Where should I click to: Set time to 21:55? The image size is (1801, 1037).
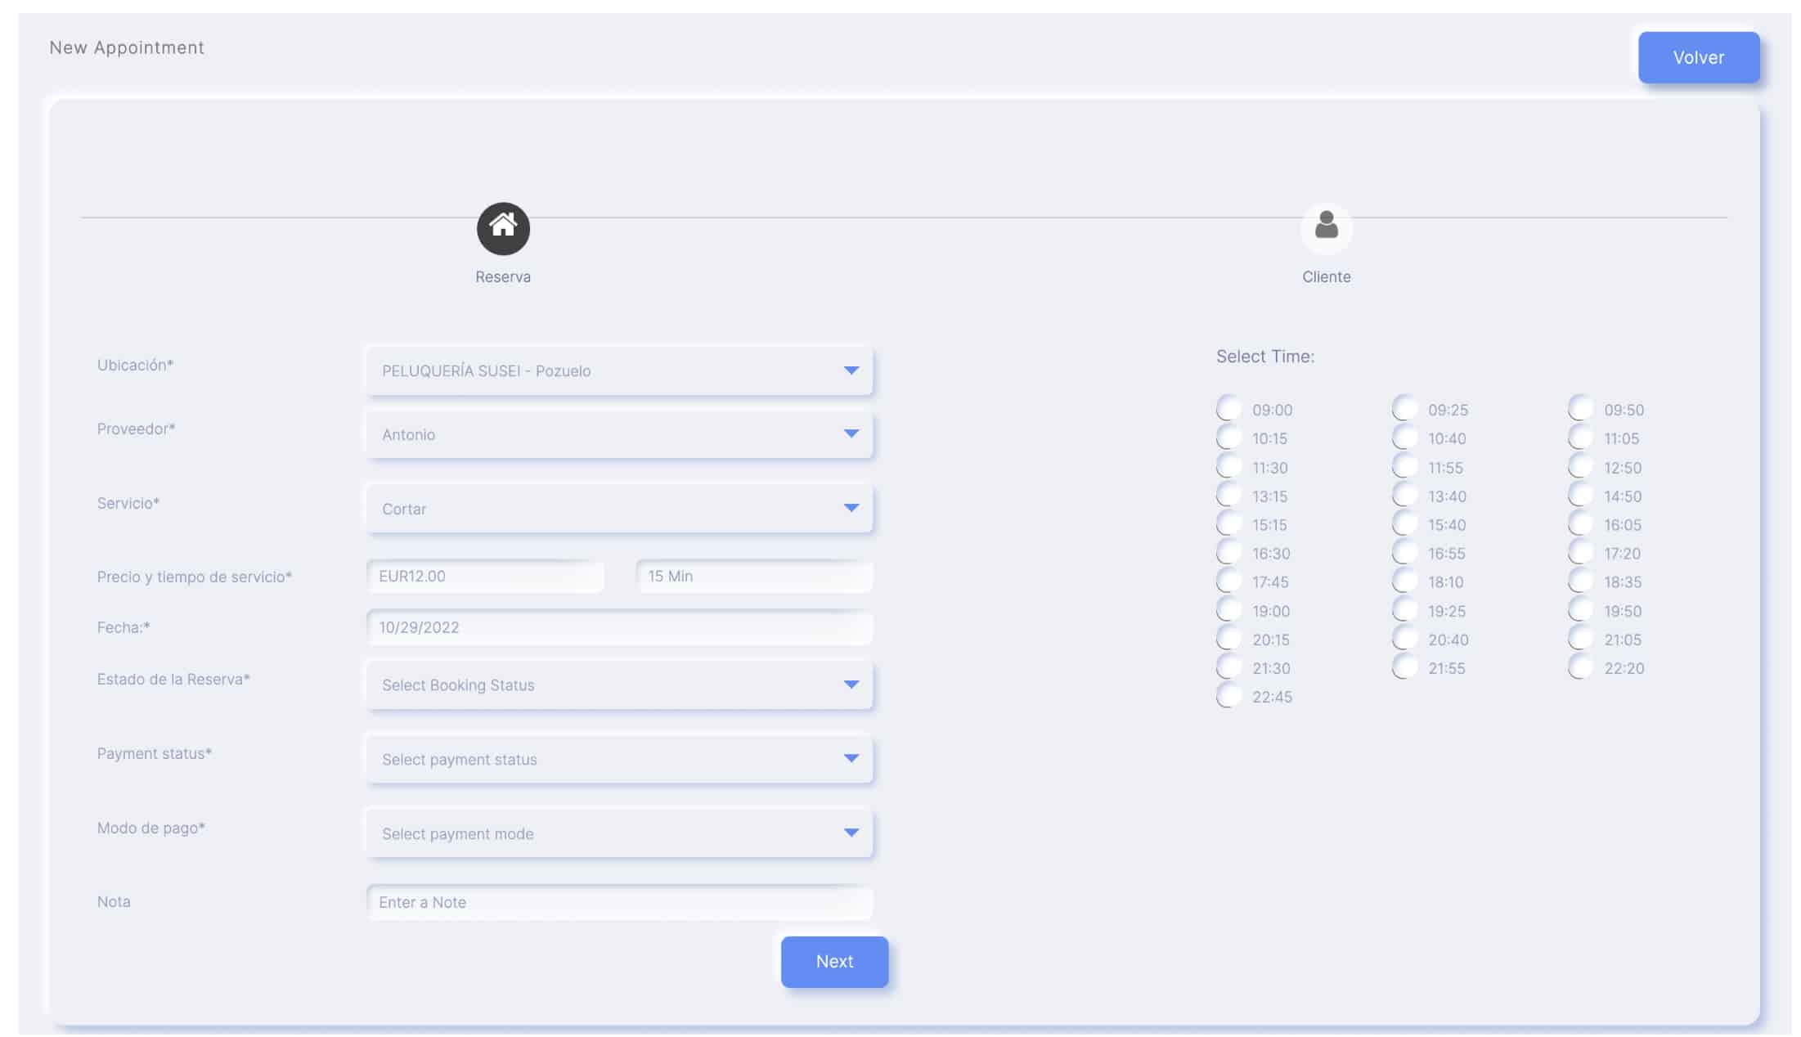point(1404,667)
